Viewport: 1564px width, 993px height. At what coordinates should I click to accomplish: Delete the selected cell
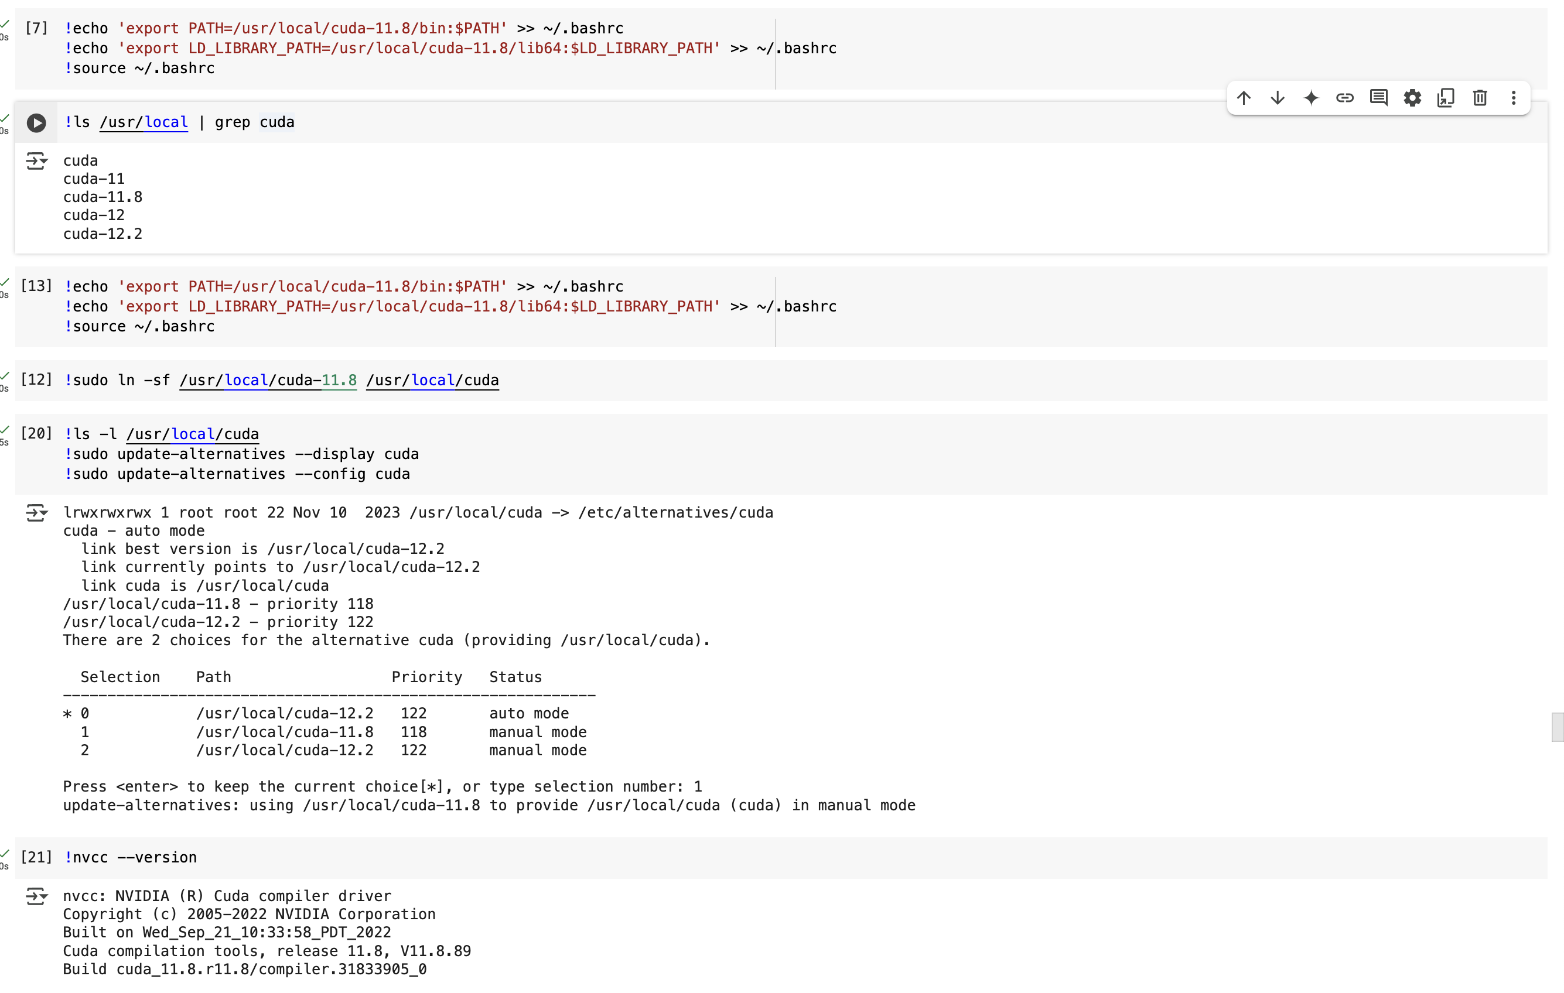(x=1480, y=98)
